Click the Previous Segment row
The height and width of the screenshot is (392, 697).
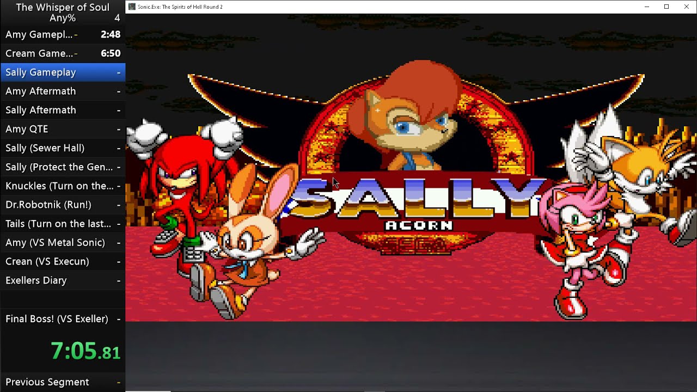(x=63, y=382)
